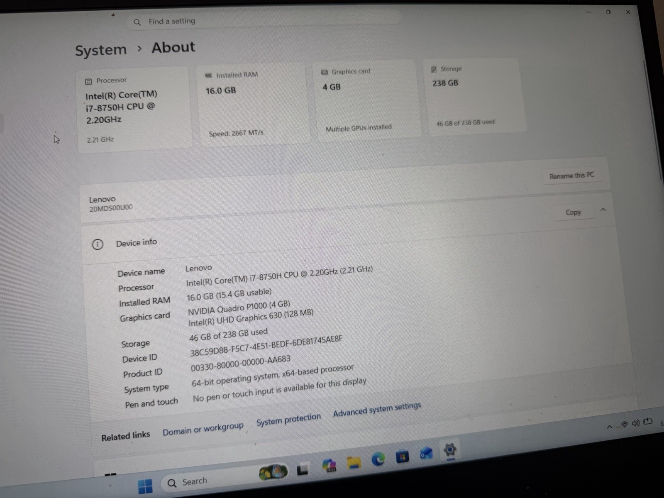Click the battery status tray icon

pyautogui.click(x=648, y=422)
